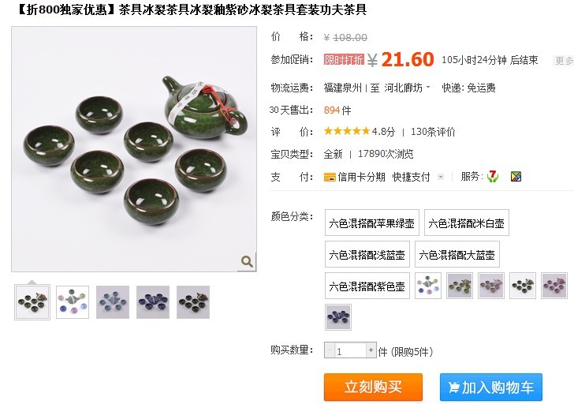The height and width of the screenshot is (408, 574).
Task: Select the fourth dark blue gallery thumbnail
Action: click(153, 302)
